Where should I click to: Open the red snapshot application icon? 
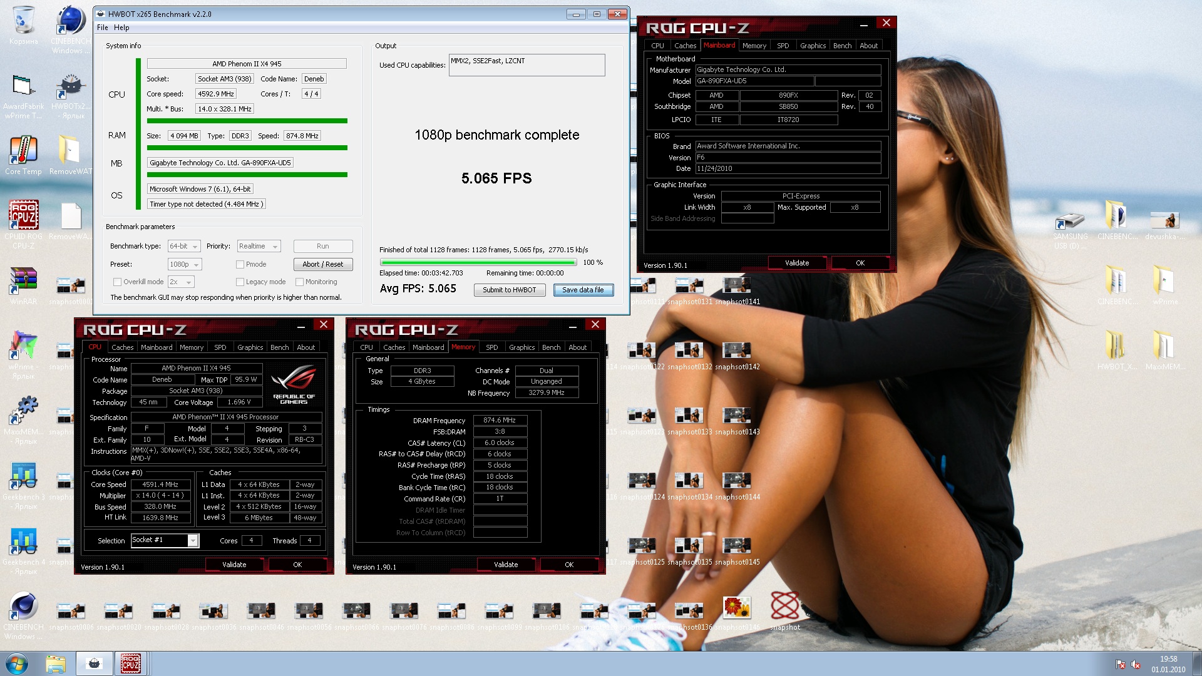(x=784, y=611)
